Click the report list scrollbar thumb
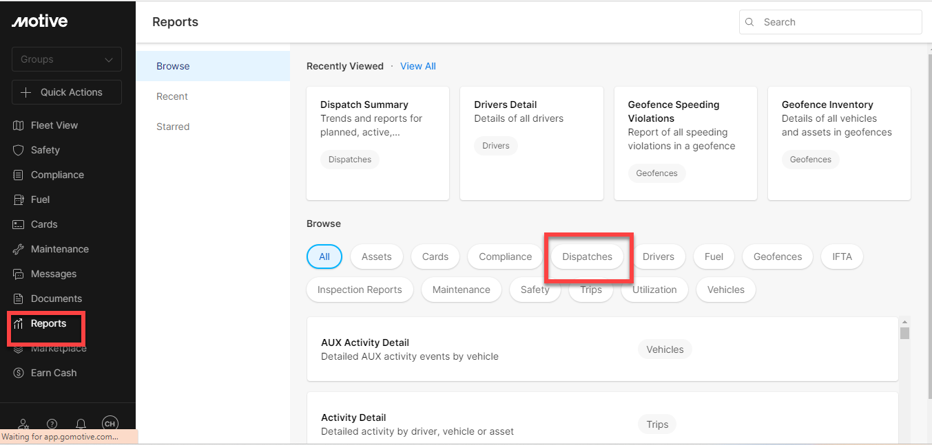Image resolution: width=932 pixels, height=445 pixels. [x=905, y=334]
